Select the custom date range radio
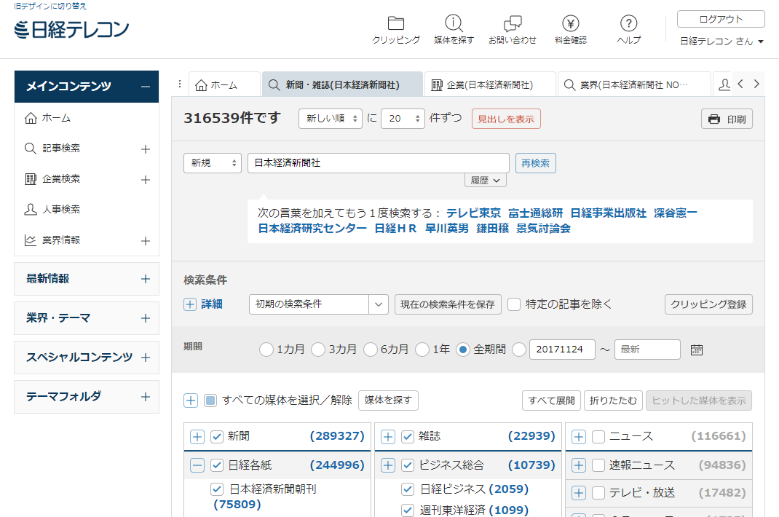Viewport: 779px width, 517px height. click(x=519, y=350)
